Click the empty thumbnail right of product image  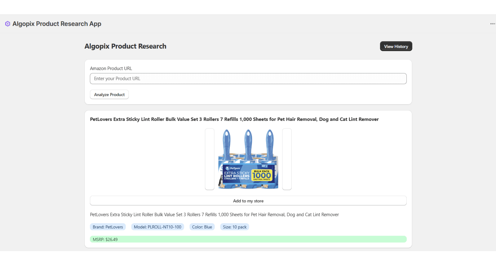(x=287, y=159)
